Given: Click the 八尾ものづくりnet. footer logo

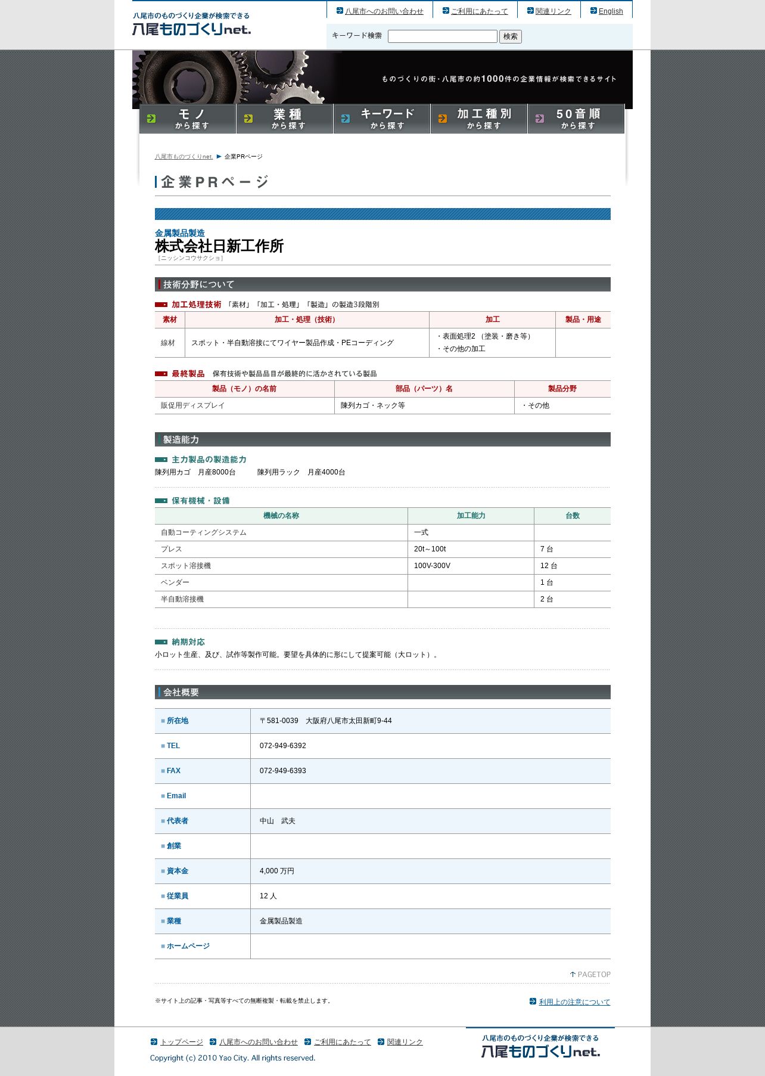Looking at the screenshot, I should click(x=540, y=1046).
